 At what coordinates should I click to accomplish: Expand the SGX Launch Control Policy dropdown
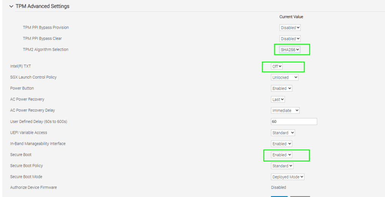click(285, 77)
